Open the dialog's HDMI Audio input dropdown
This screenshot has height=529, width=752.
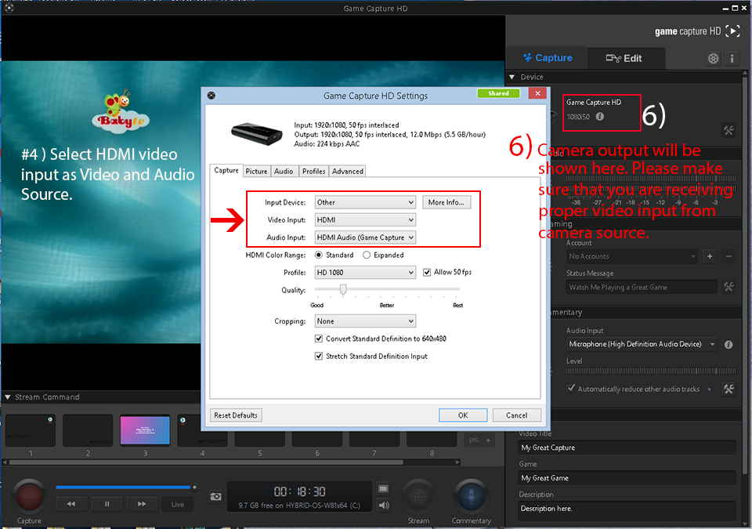[365, 237]
